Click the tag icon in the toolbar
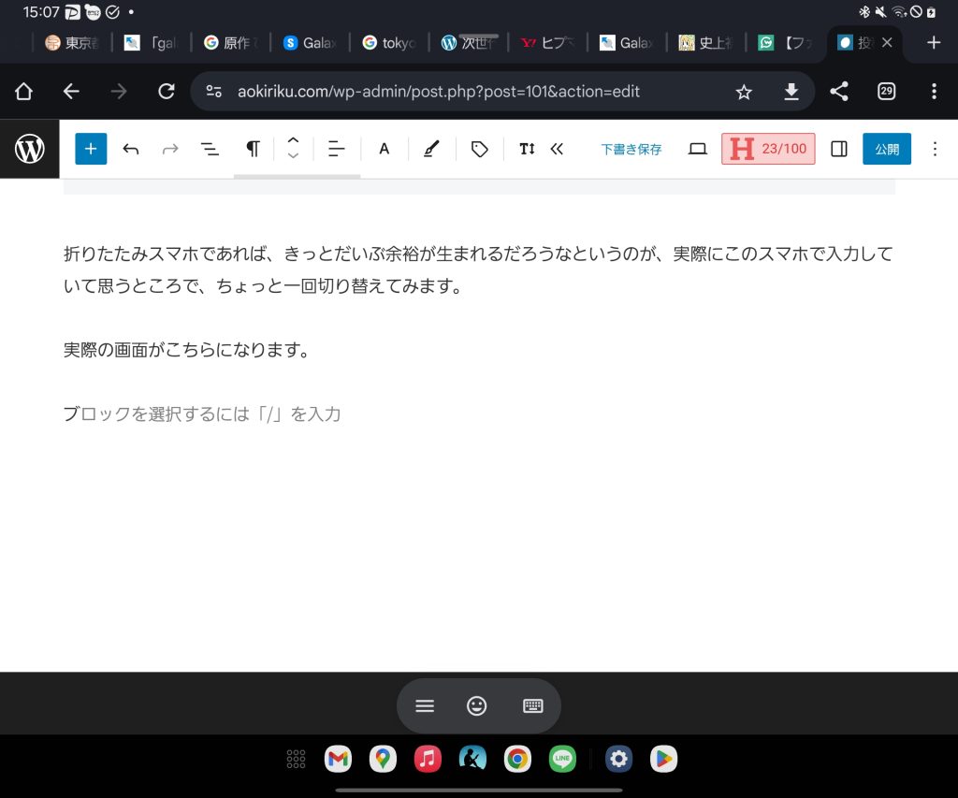This screenshot has width=958, height=798. point(480,149)
